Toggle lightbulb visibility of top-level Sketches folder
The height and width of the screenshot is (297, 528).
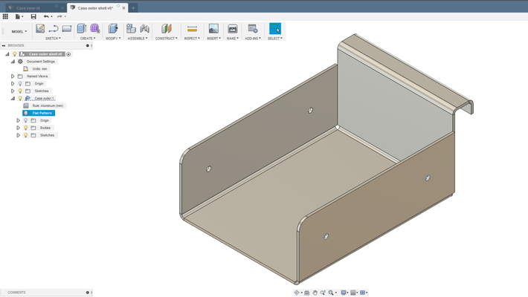click(x=19, y=91)
